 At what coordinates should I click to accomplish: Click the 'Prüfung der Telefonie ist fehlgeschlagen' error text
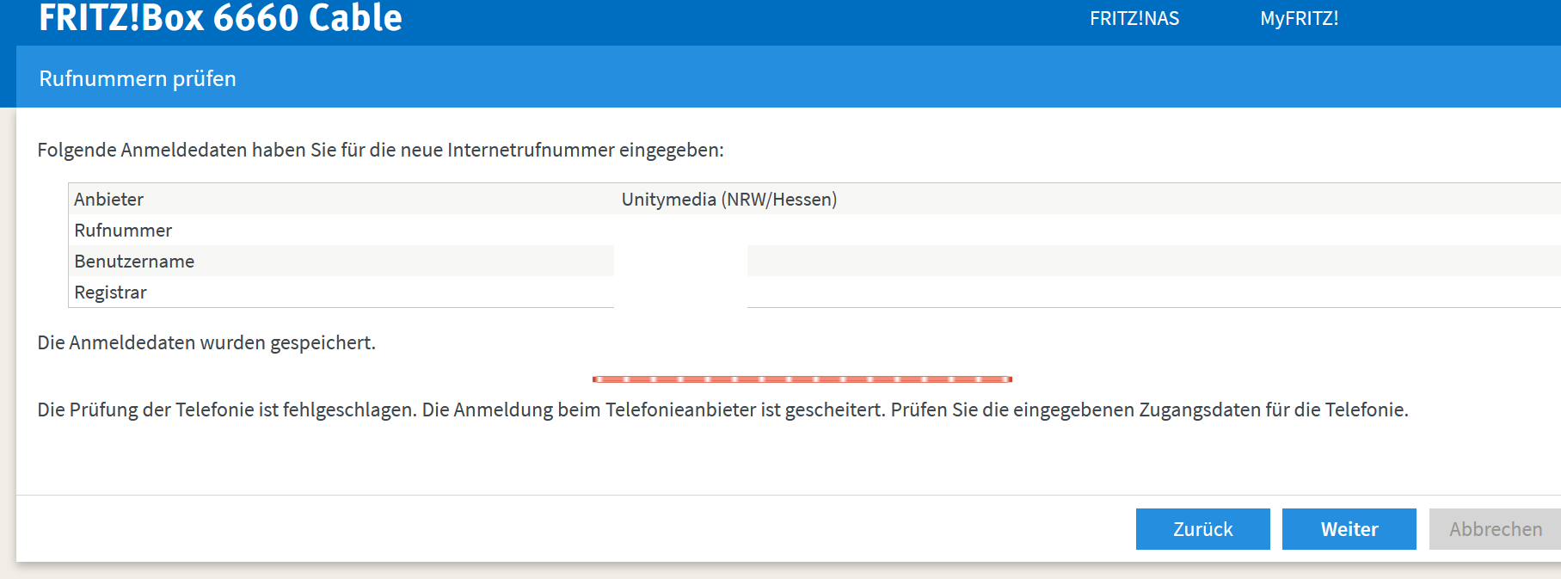pos(722,410)
